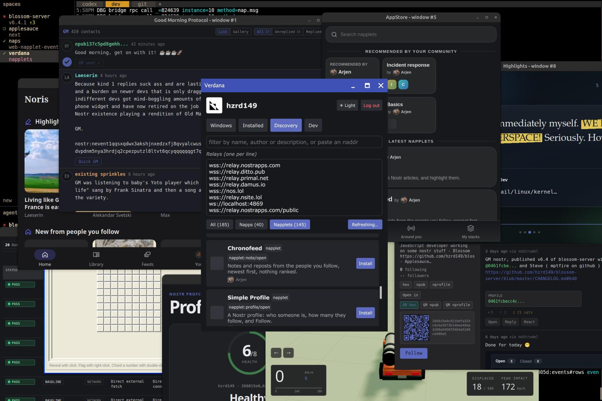Click the hzrd149 avatar in Verdana

214,105
